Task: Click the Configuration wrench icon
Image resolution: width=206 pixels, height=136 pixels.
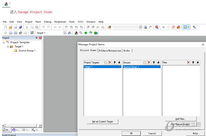Action: (x=194, y=27)
